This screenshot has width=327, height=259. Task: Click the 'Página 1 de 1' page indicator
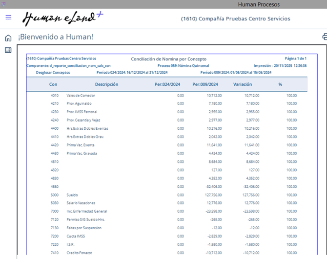[295, 59]
